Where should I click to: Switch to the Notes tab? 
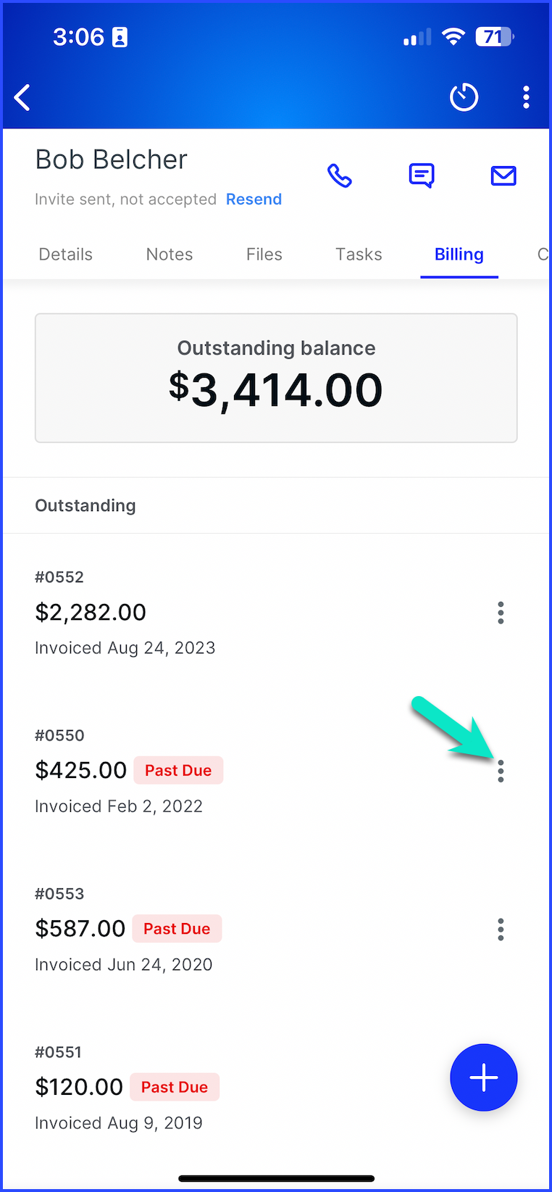coord(170,254)
